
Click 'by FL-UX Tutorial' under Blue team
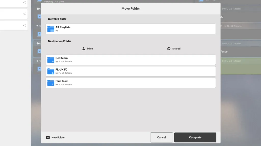point(64,84)
